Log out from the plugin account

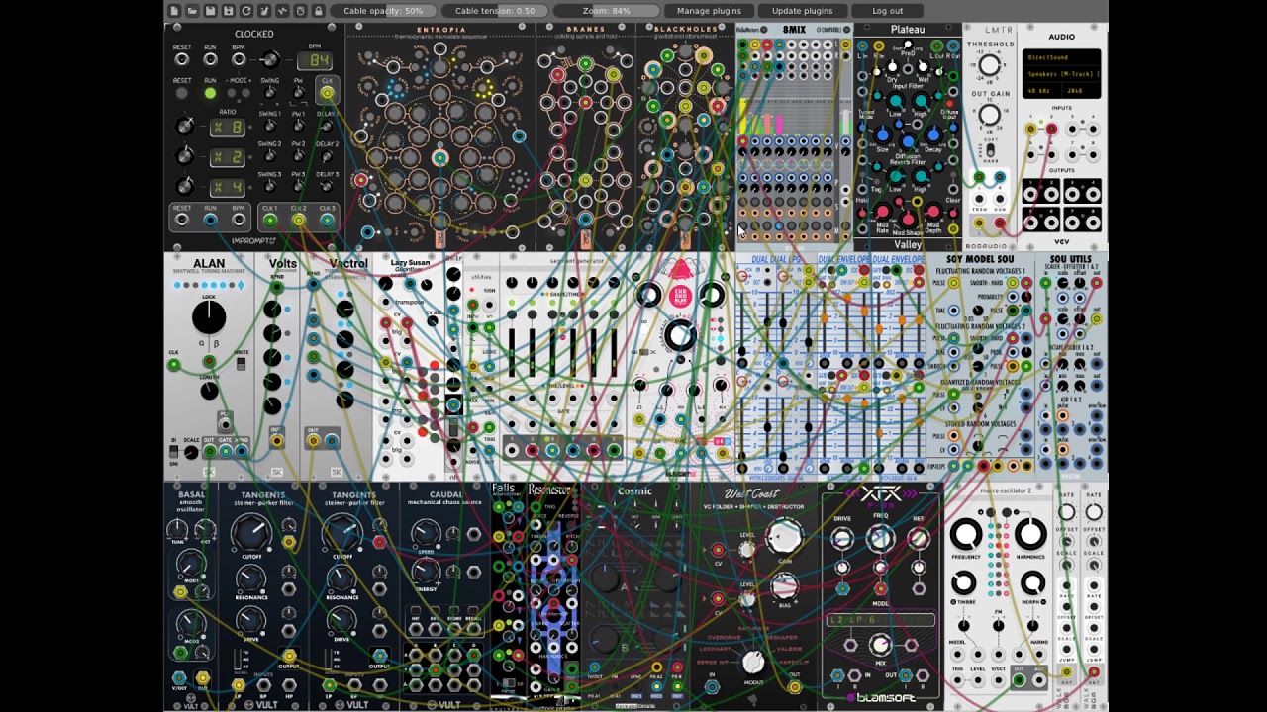[x=887, y=11]
